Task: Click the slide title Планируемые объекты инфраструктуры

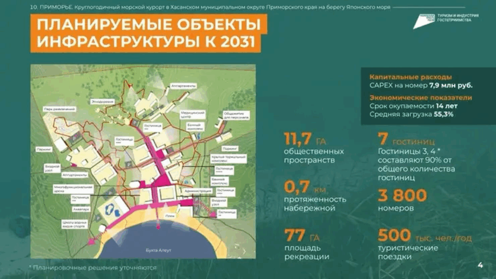Action: [x=145, y=33]
